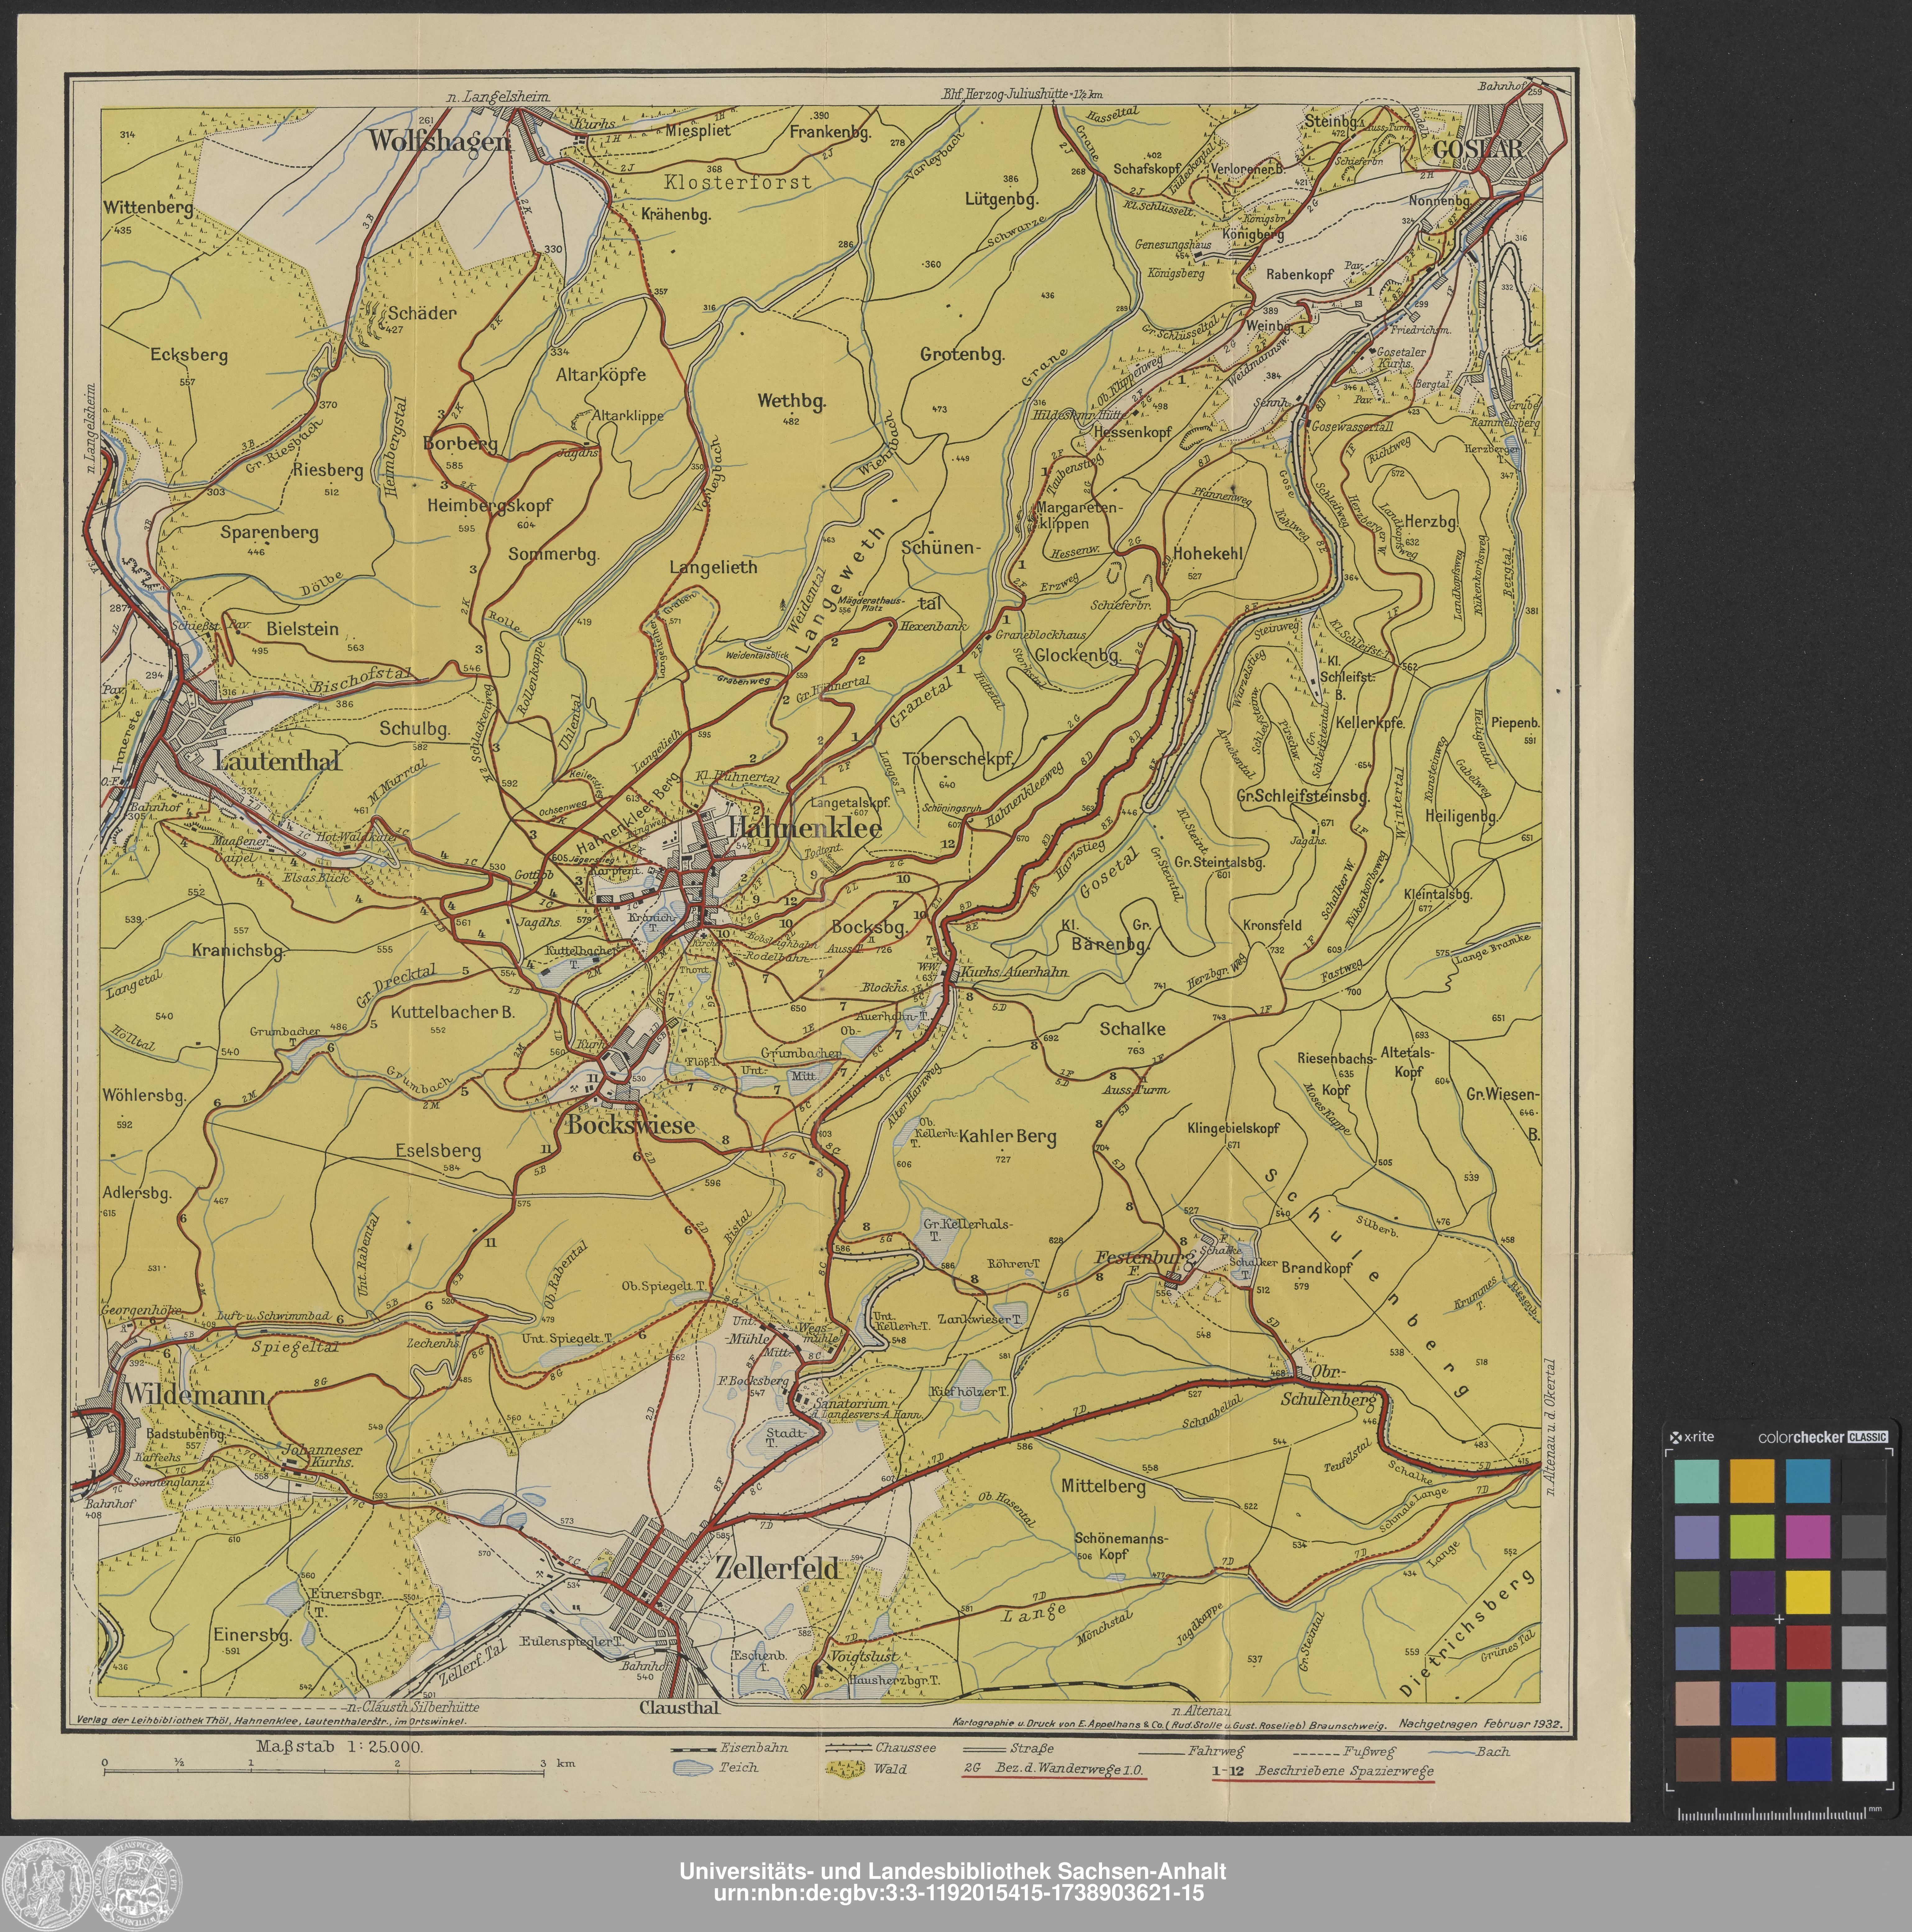Screen dimensions: 1912x1932
Task: Select the white swatch on the colorchecker
Action: pos(1864,1759)
